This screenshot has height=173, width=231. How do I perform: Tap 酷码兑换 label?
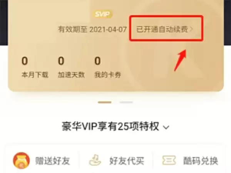(201, 161)
